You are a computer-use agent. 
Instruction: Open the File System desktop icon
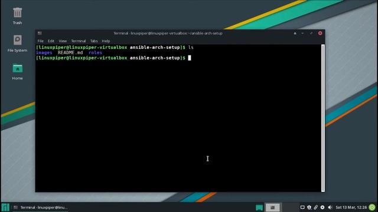coord(17,44)
